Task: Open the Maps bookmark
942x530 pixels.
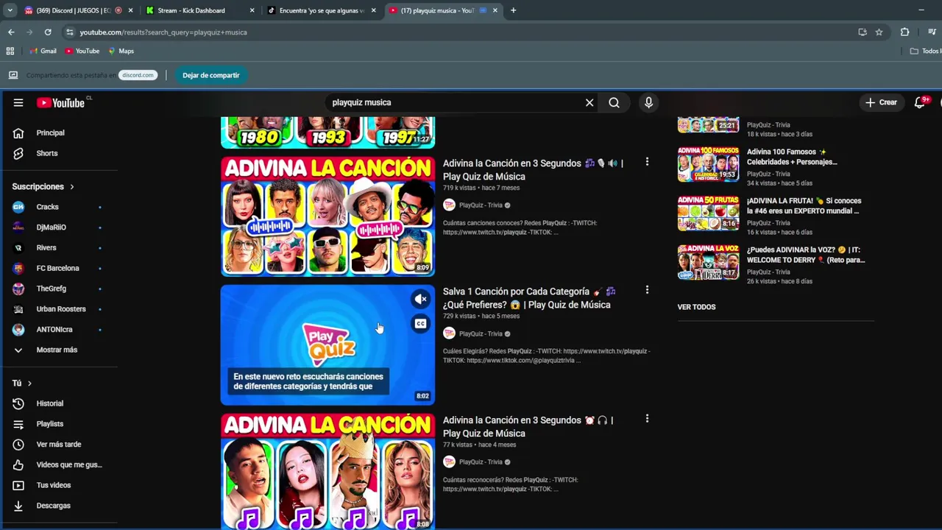Action: point(121,51)
